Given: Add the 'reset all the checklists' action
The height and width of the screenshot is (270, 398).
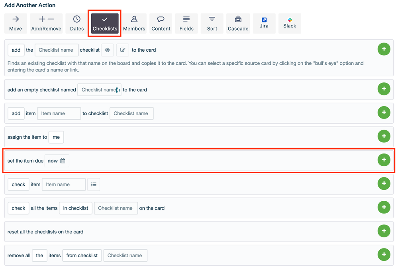Looking at the screenshot, I should coord(384,231).
